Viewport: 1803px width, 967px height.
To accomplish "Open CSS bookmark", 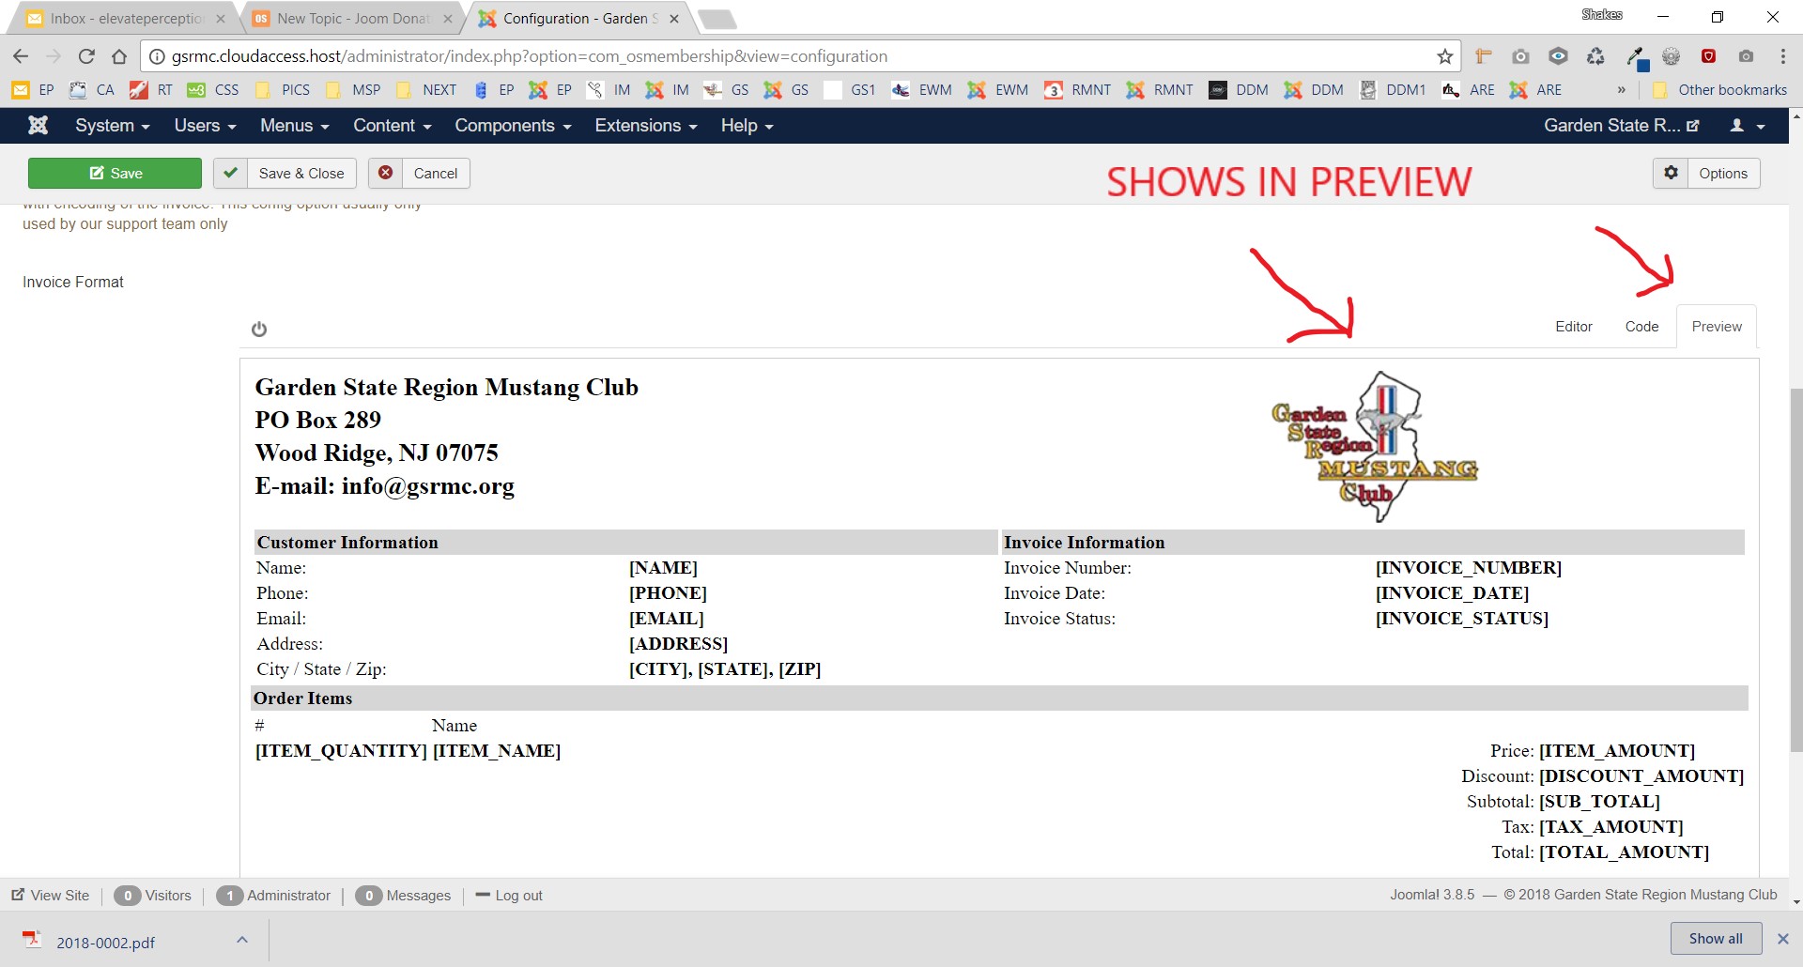I will coord(213,90).
